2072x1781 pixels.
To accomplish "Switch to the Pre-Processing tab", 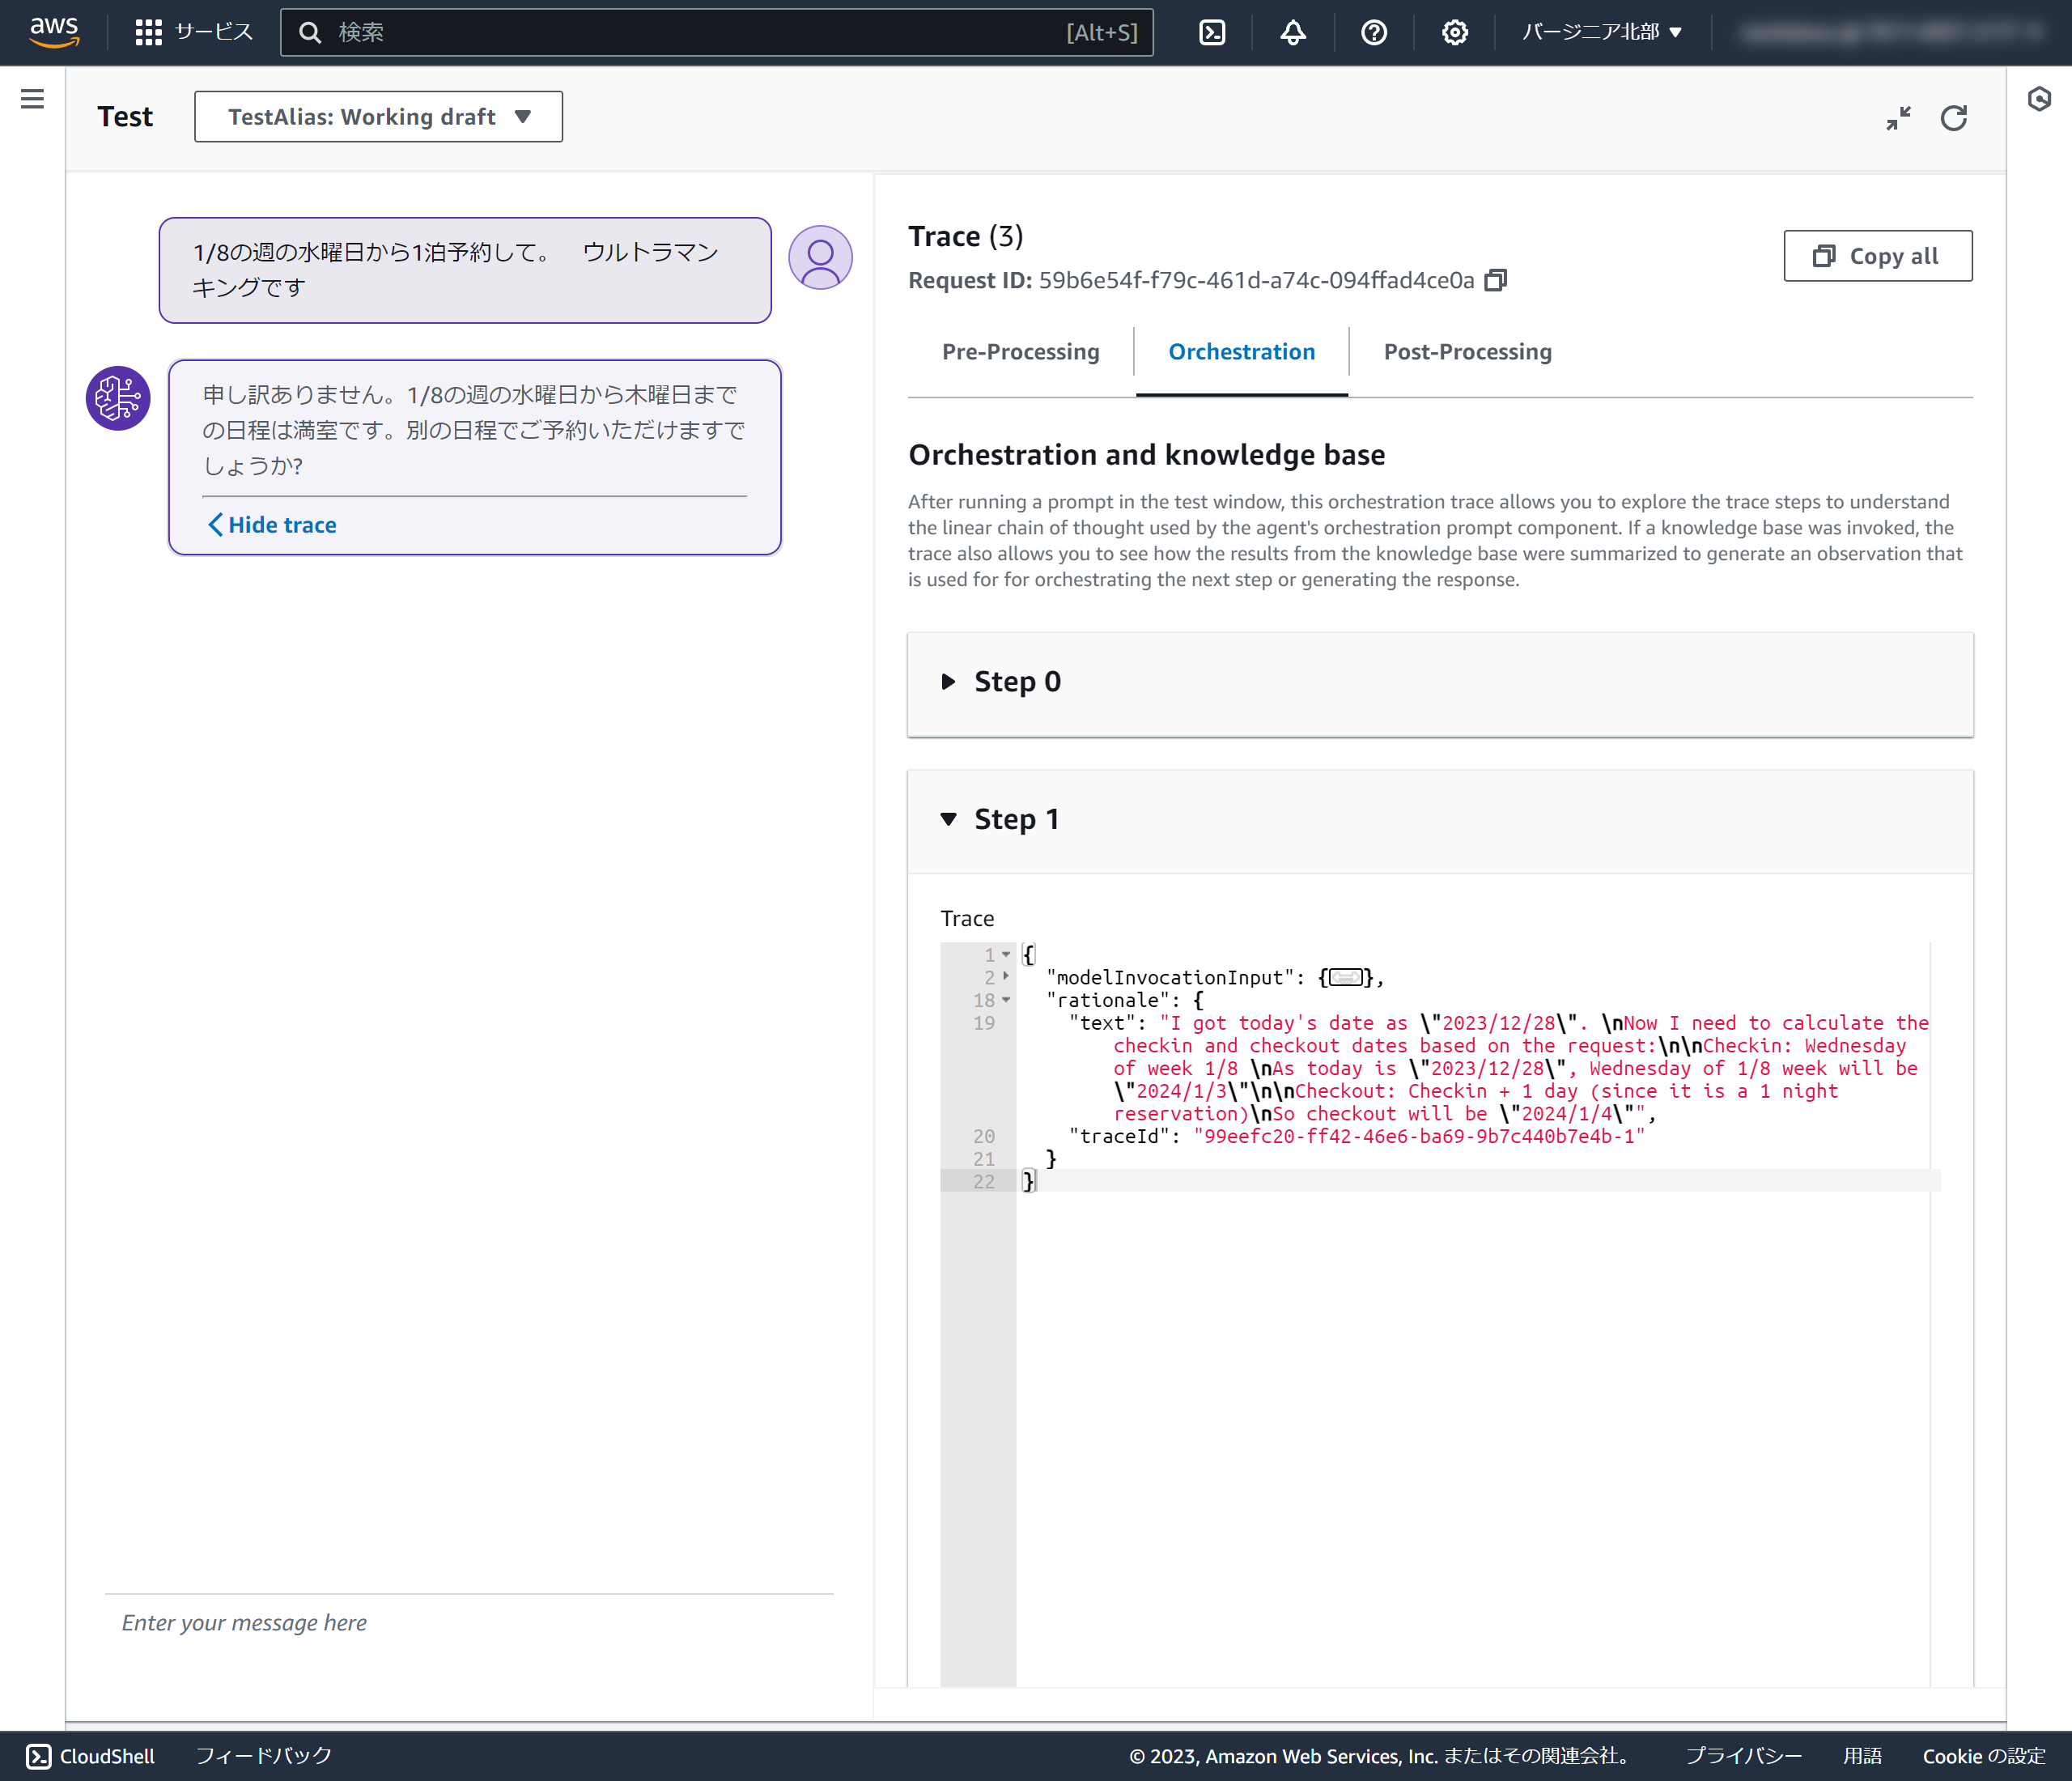I will (x=1020, y=352).
